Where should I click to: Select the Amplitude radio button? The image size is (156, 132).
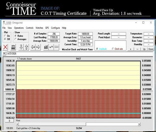pyautogui.click(x=97, y=49)
